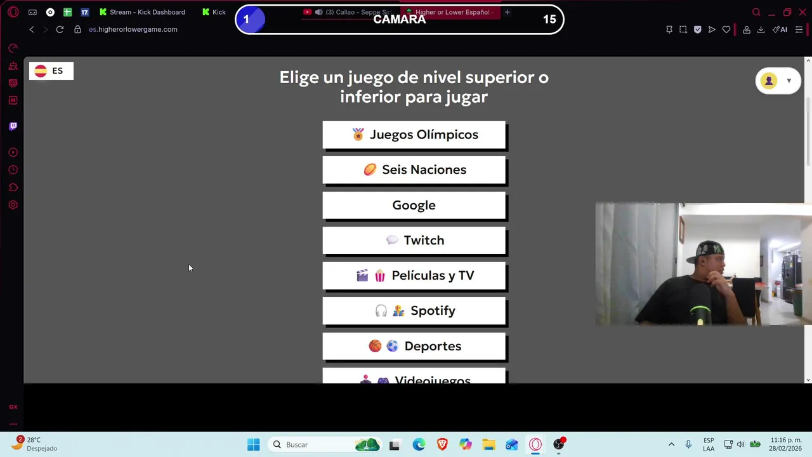Expand the account dropdown arrow
The width and height of the screenshot is (812, 457).
click(789, 81)
